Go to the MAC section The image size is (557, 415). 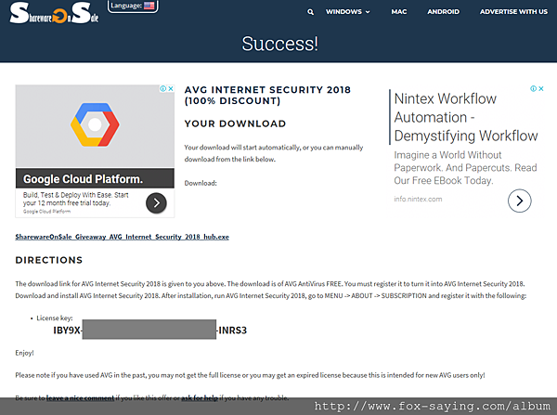(399, 12)
